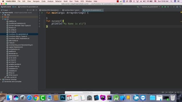This screenshot has width=182, height=102.
Task: Open the File menu
Action: (x=19, y=1)
